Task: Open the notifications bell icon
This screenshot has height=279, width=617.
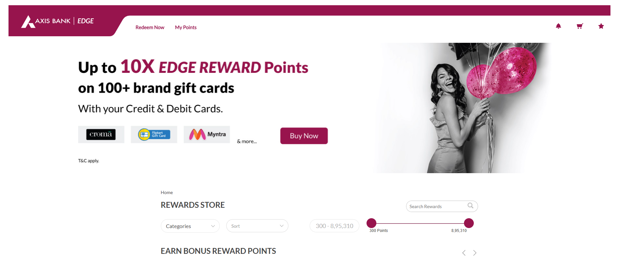Action: tap(558, 26)
